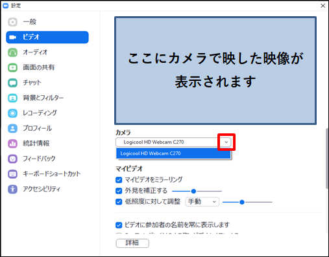The width and height of the screenshot is (329, 257).
Task: Click the General settings gear icon
Action: click(x=12, y=22)
